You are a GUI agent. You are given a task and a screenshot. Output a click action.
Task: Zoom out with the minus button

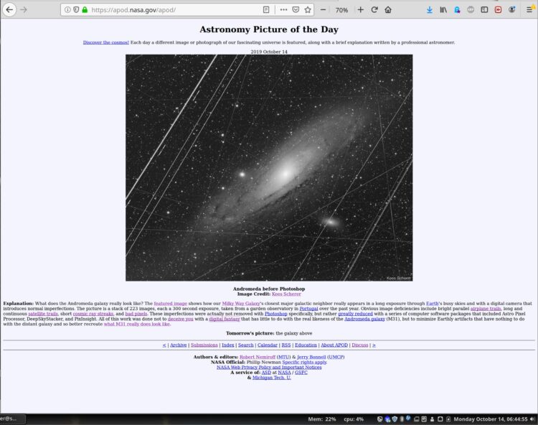tap(323, 10)
